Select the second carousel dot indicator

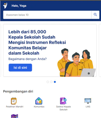[x=51, y=82]
